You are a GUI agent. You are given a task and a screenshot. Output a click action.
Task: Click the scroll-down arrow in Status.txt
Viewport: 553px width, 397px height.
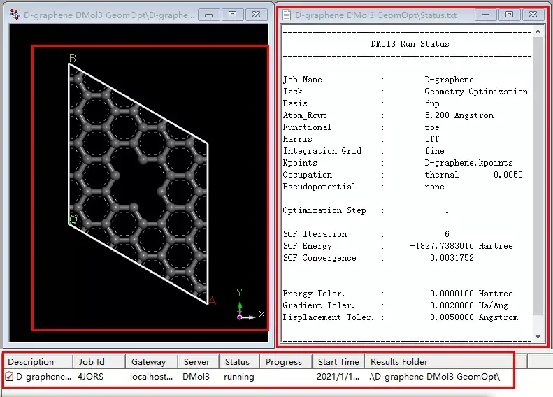pos(538,336)
